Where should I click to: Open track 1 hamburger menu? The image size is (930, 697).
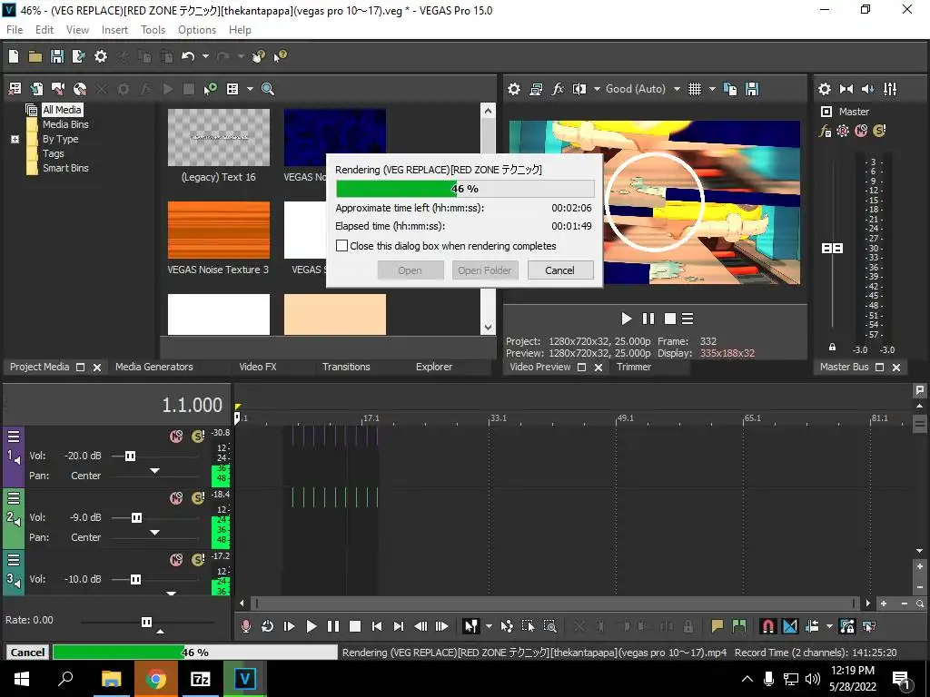pos(14,437)
